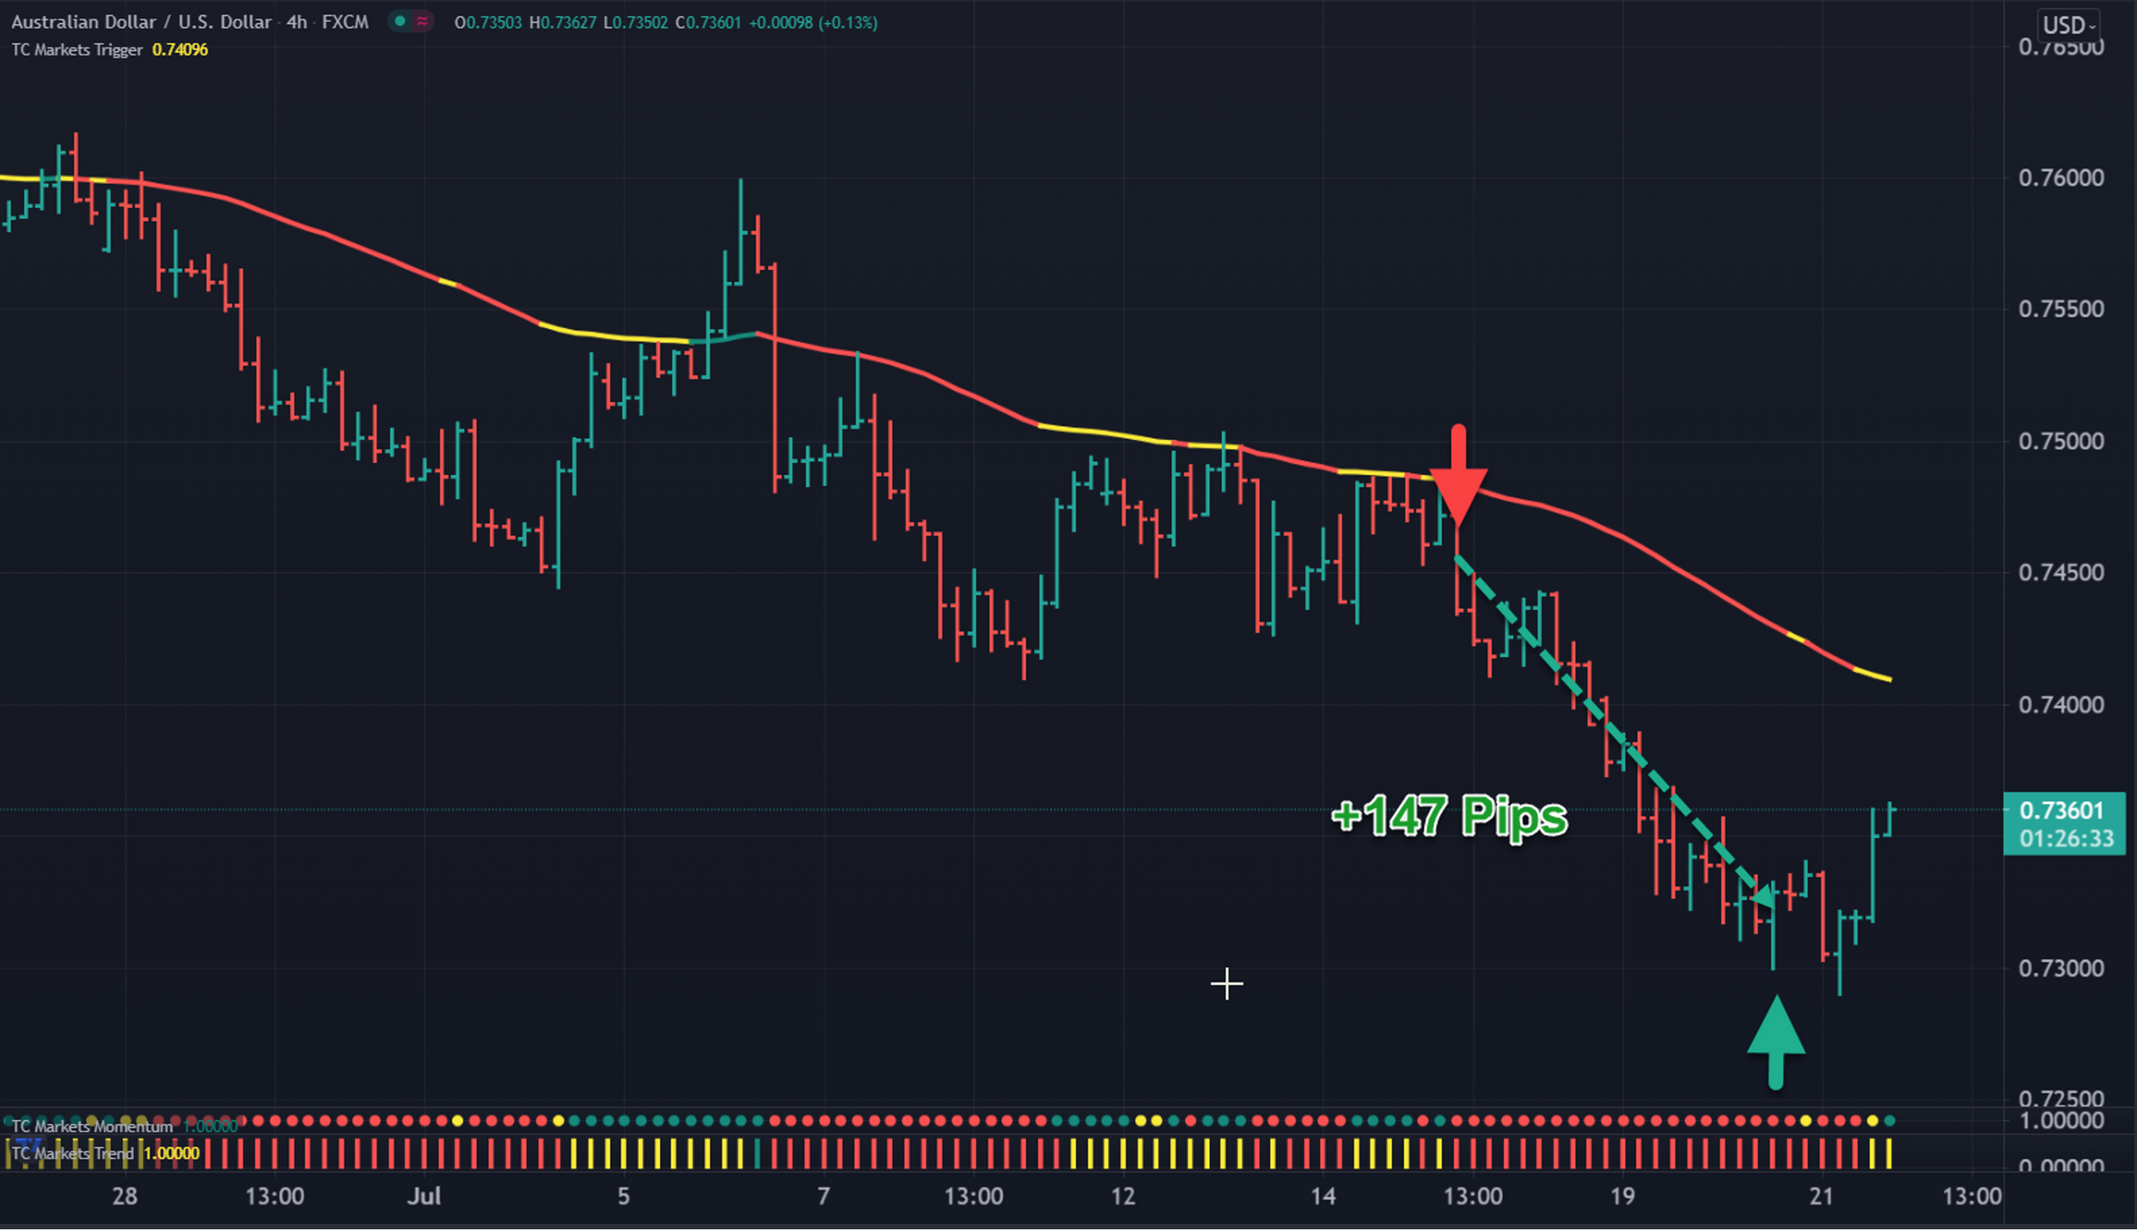2137x1230 pixels.
Task: Click the 4h interval label in title
Action: click(x=296, y=22)
